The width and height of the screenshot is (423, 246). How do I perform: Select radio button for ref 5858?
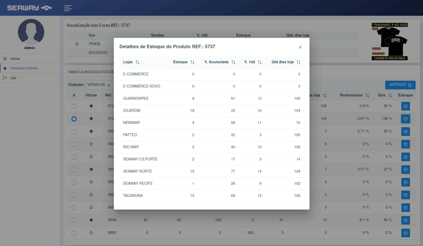pyautogui.click(x=74, y=220)
